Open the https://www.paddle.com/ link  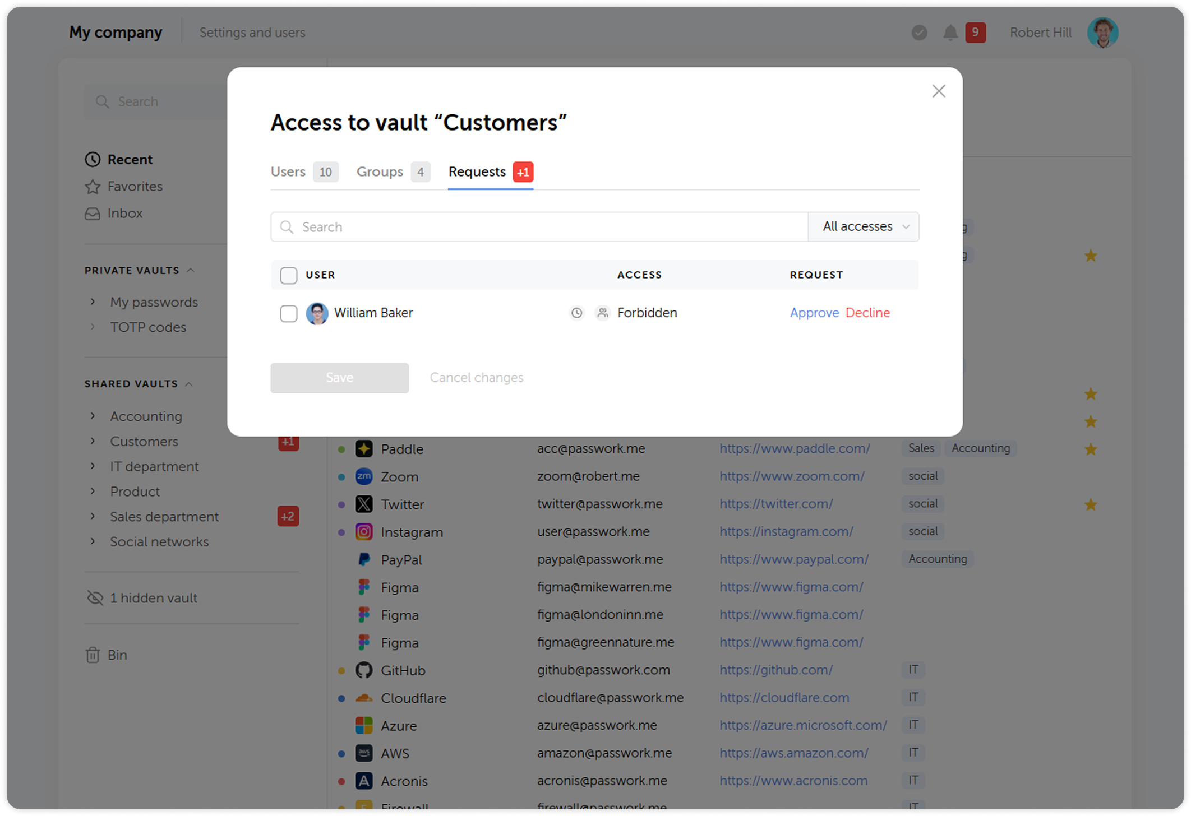click(795, 448)
